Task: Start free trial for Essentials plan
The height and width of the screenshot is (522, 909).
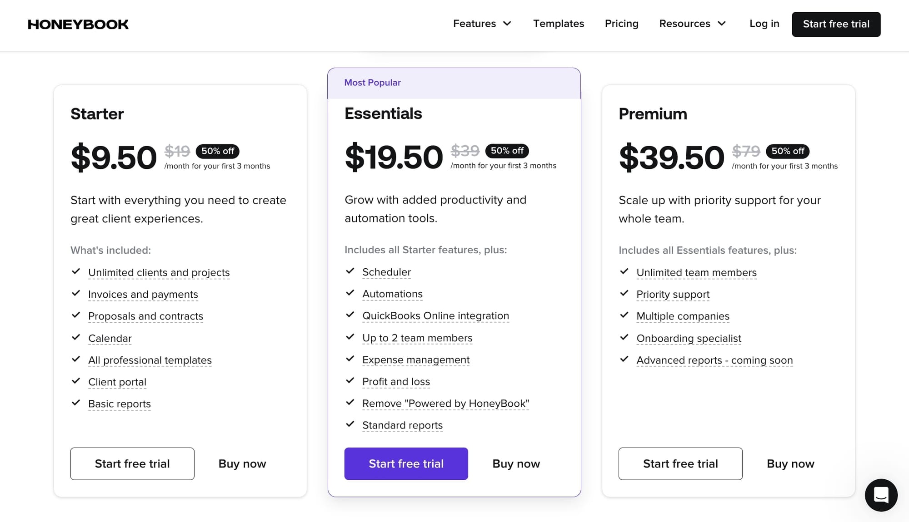Action: [406, 463]
